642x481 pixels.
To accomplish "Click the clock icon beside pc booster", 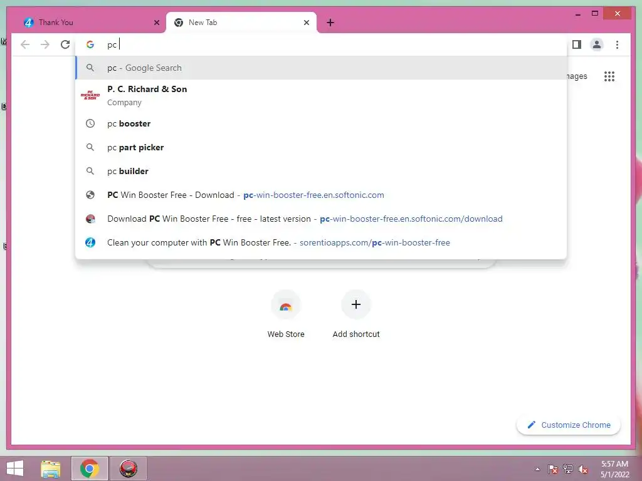I will [x=90, y=123].
